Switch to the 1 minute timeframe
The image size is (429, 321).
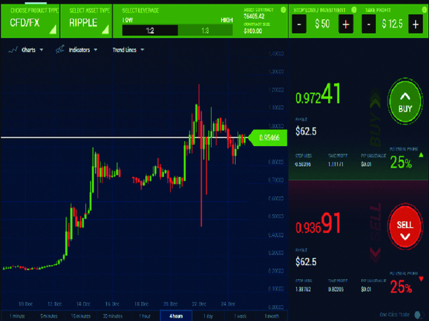17,316
